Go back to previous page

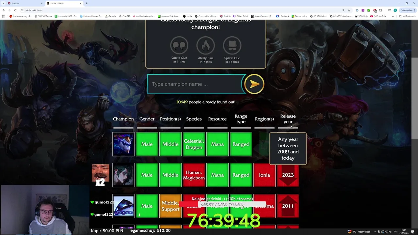tap(4, 10)
